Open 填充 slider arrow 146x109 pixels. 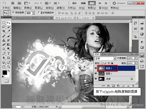tap(136, 63)
